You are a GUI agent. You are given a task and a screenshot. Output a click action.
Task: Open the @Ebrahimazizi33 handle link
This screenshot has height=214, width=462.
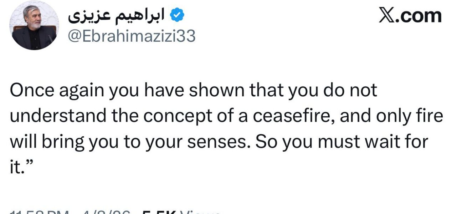coord(131,36)
